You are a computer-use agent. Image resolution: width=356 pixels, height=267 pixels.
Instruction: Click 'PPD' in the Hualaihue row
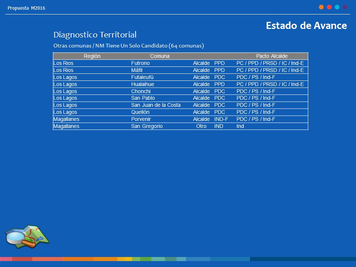[x=219, y=84]
